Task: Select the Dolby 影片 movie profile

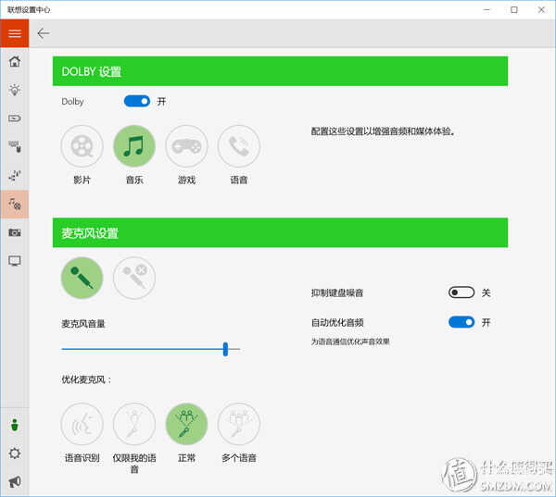Action: coord(82,146)
